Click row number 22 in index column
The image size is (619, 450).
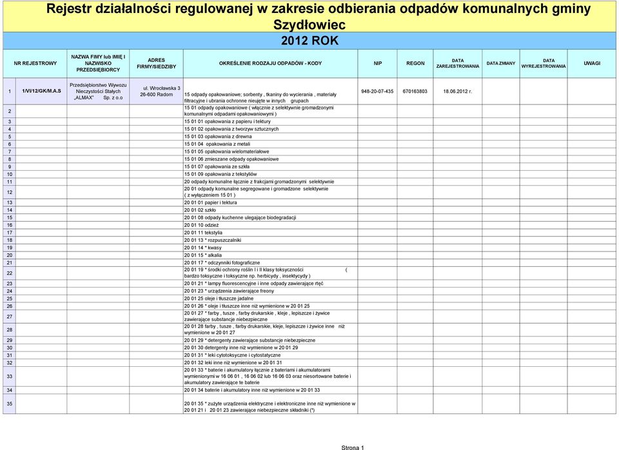tap(10, 273)
